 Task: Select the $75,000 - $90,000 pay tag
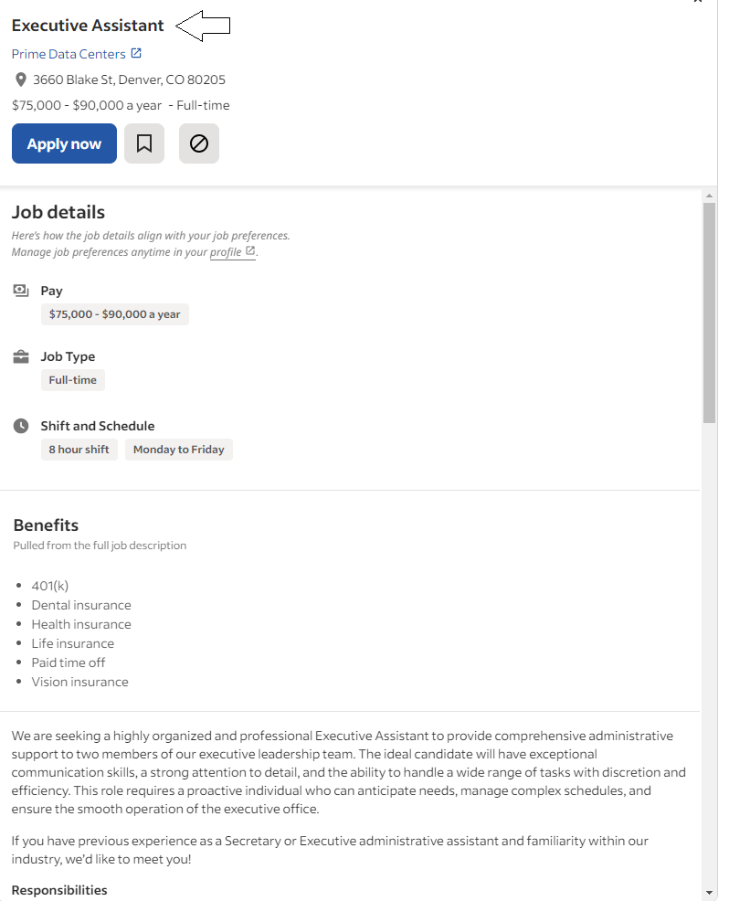(114, 313)
